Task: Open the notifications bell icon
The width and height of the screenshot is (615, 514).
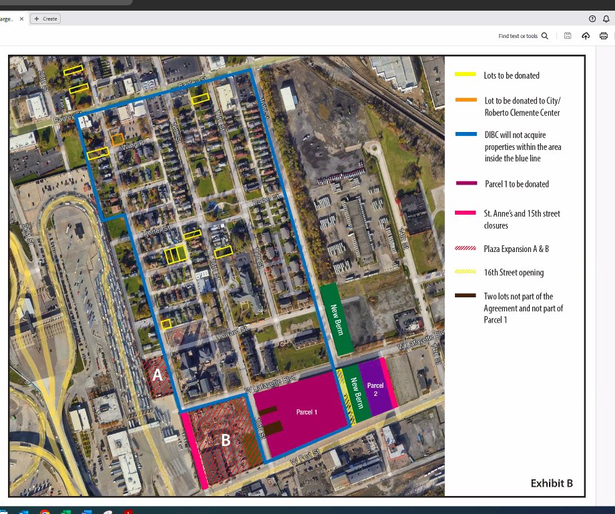Action: click(606, 19)
